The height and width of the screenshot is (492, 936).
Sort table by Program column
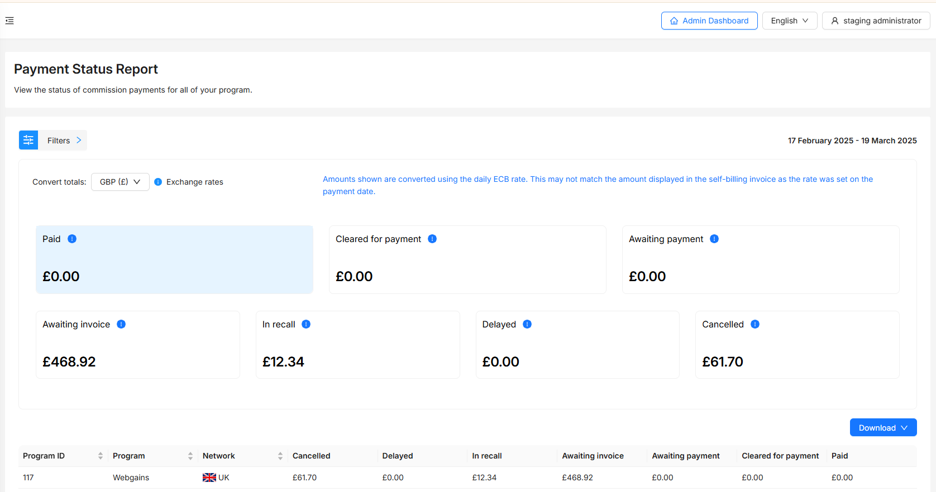190,456
